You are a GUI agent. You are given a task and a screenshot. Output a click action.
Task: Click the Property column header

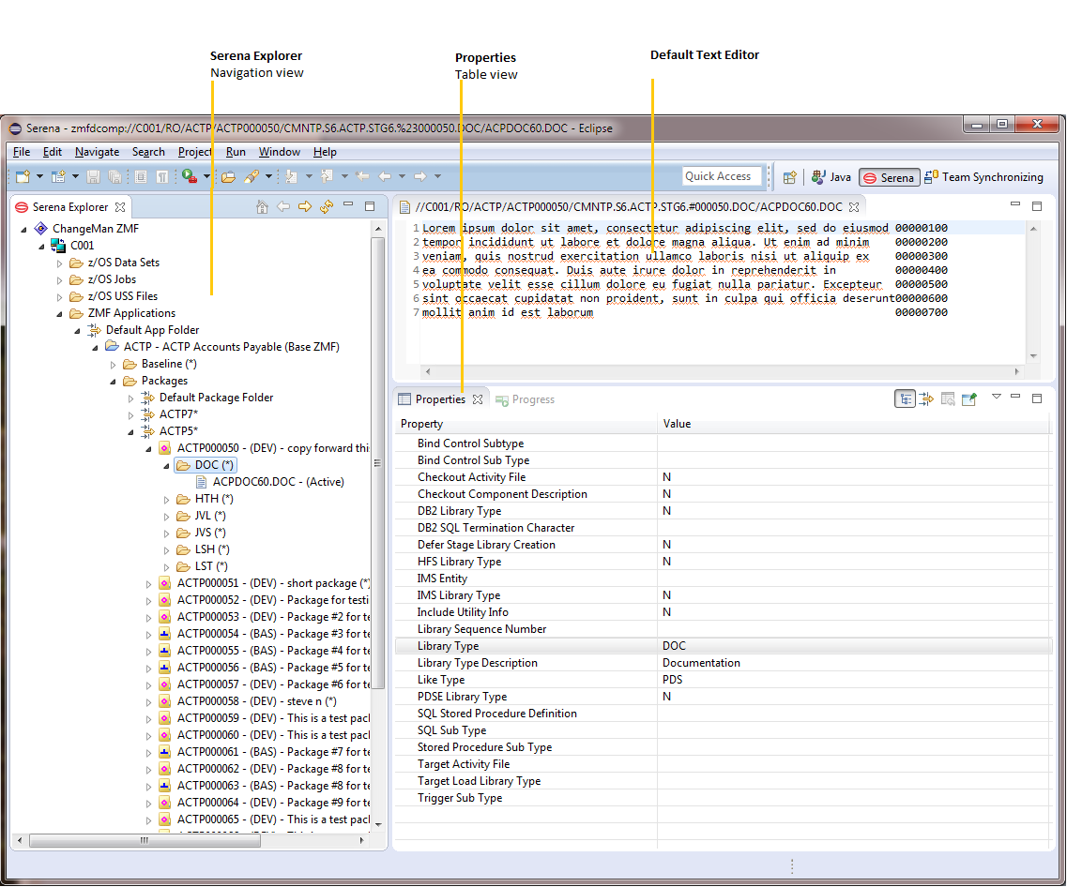[526, 424]
